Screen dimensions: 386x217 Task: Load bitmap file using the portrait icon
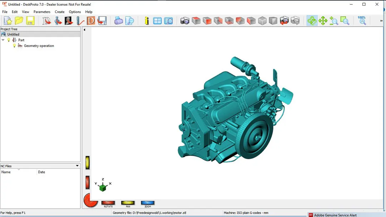pyautogui.click(x=69, y=21)
